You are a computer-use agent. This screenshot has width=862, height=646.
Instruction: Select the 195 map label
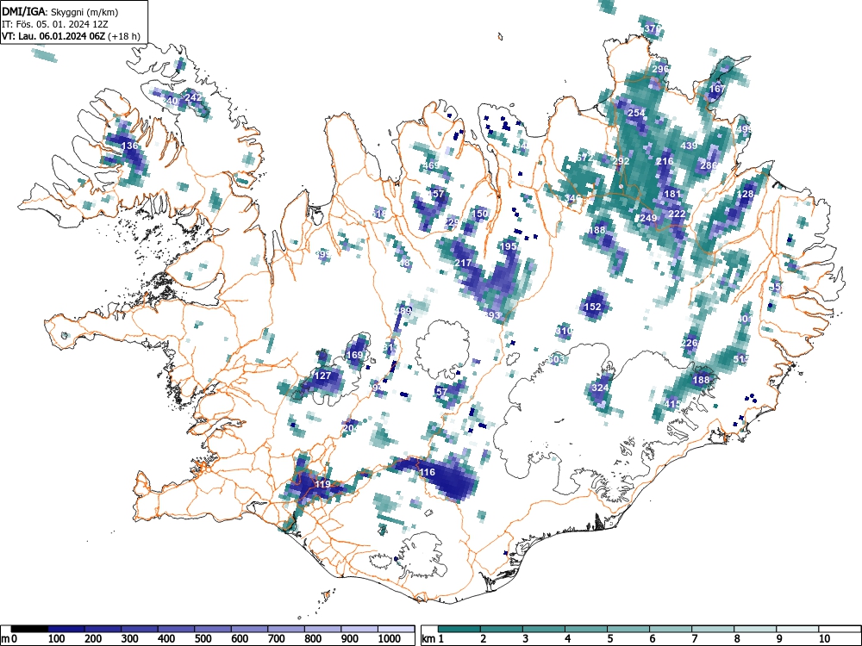click(x=509, y=246)
